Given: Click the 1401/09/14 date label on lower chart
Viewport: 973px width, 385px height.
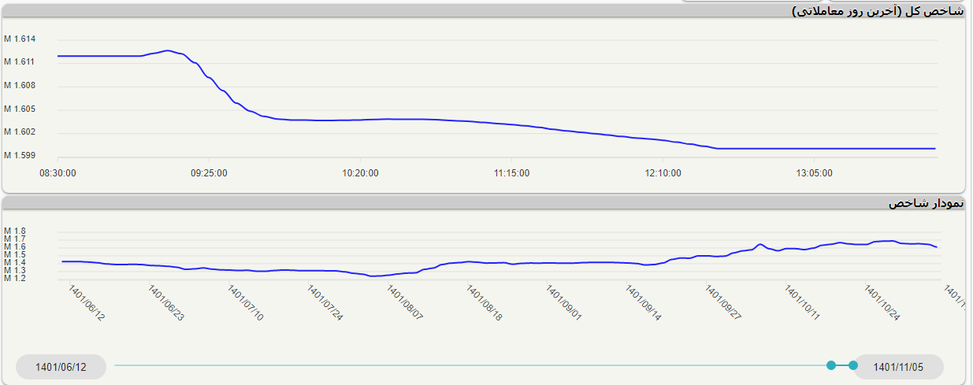Looking at the screenshot, I should [x=644, y=303].
